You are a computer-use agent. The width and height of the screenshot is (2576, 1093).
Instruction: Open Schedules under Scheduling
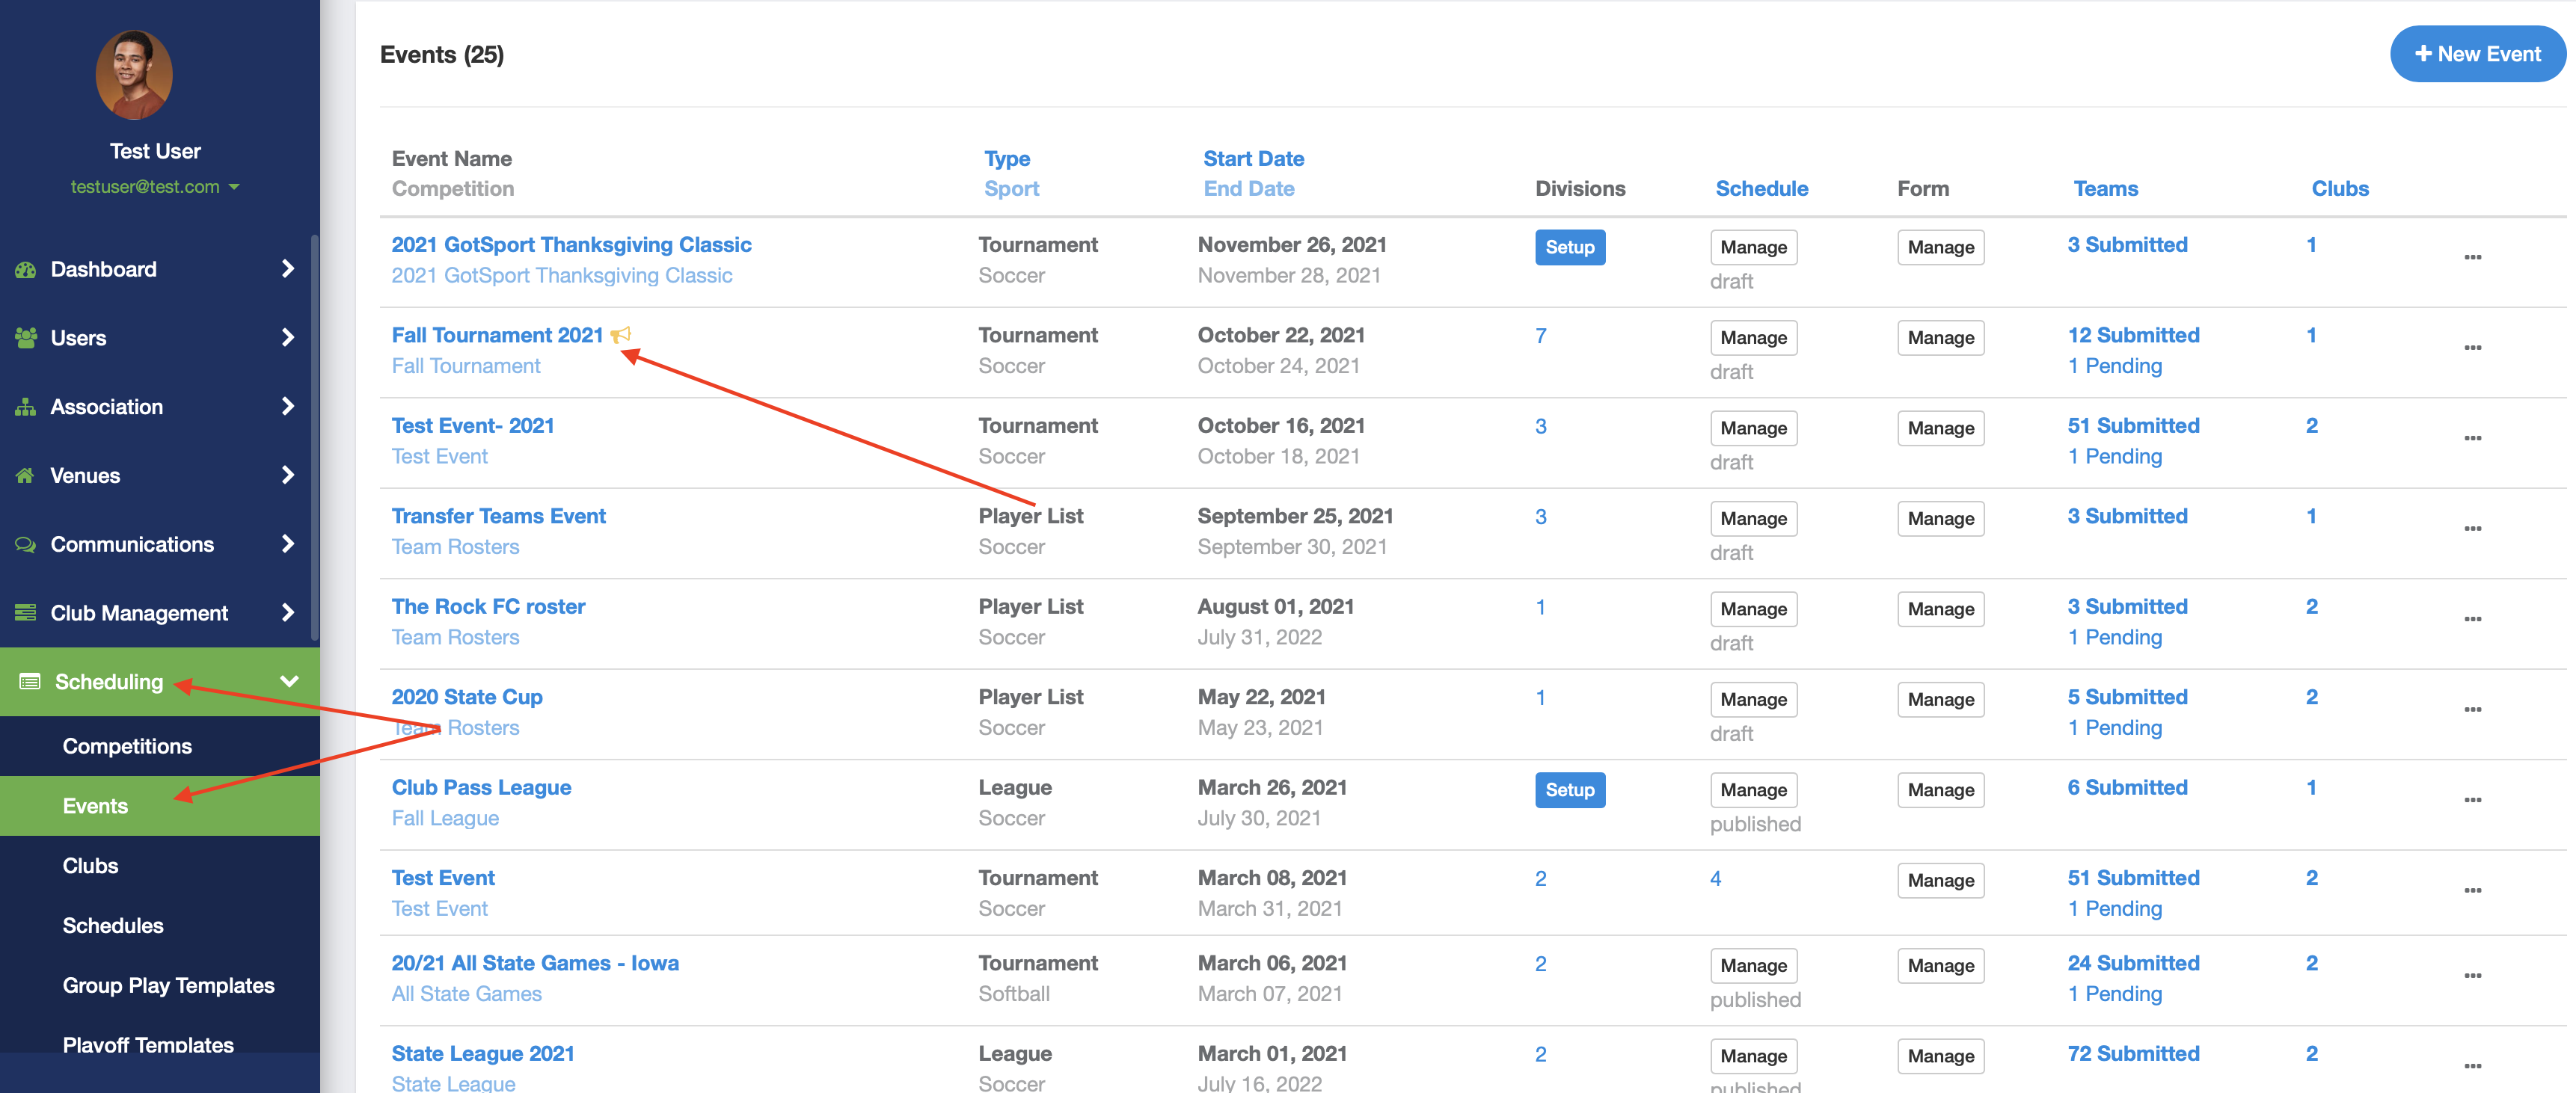pyautogui.click(x=113, y=926)
